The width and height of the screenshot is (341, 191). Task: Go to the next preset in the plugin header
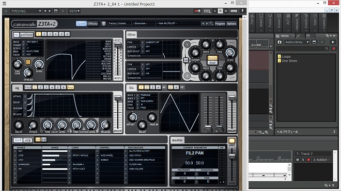click(x=50, y=11)
